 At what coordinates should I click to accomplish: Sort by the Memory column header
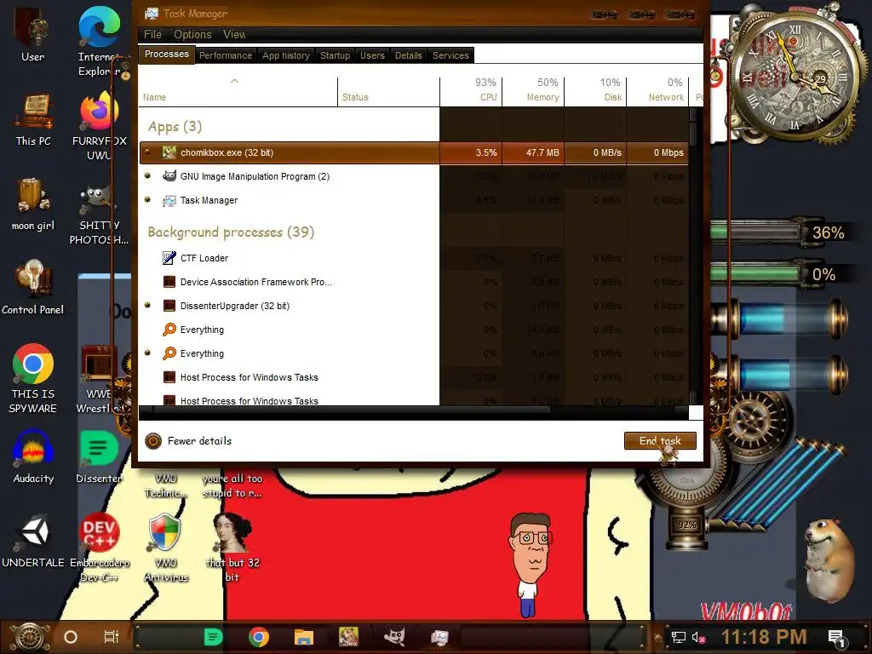[533, 91]
